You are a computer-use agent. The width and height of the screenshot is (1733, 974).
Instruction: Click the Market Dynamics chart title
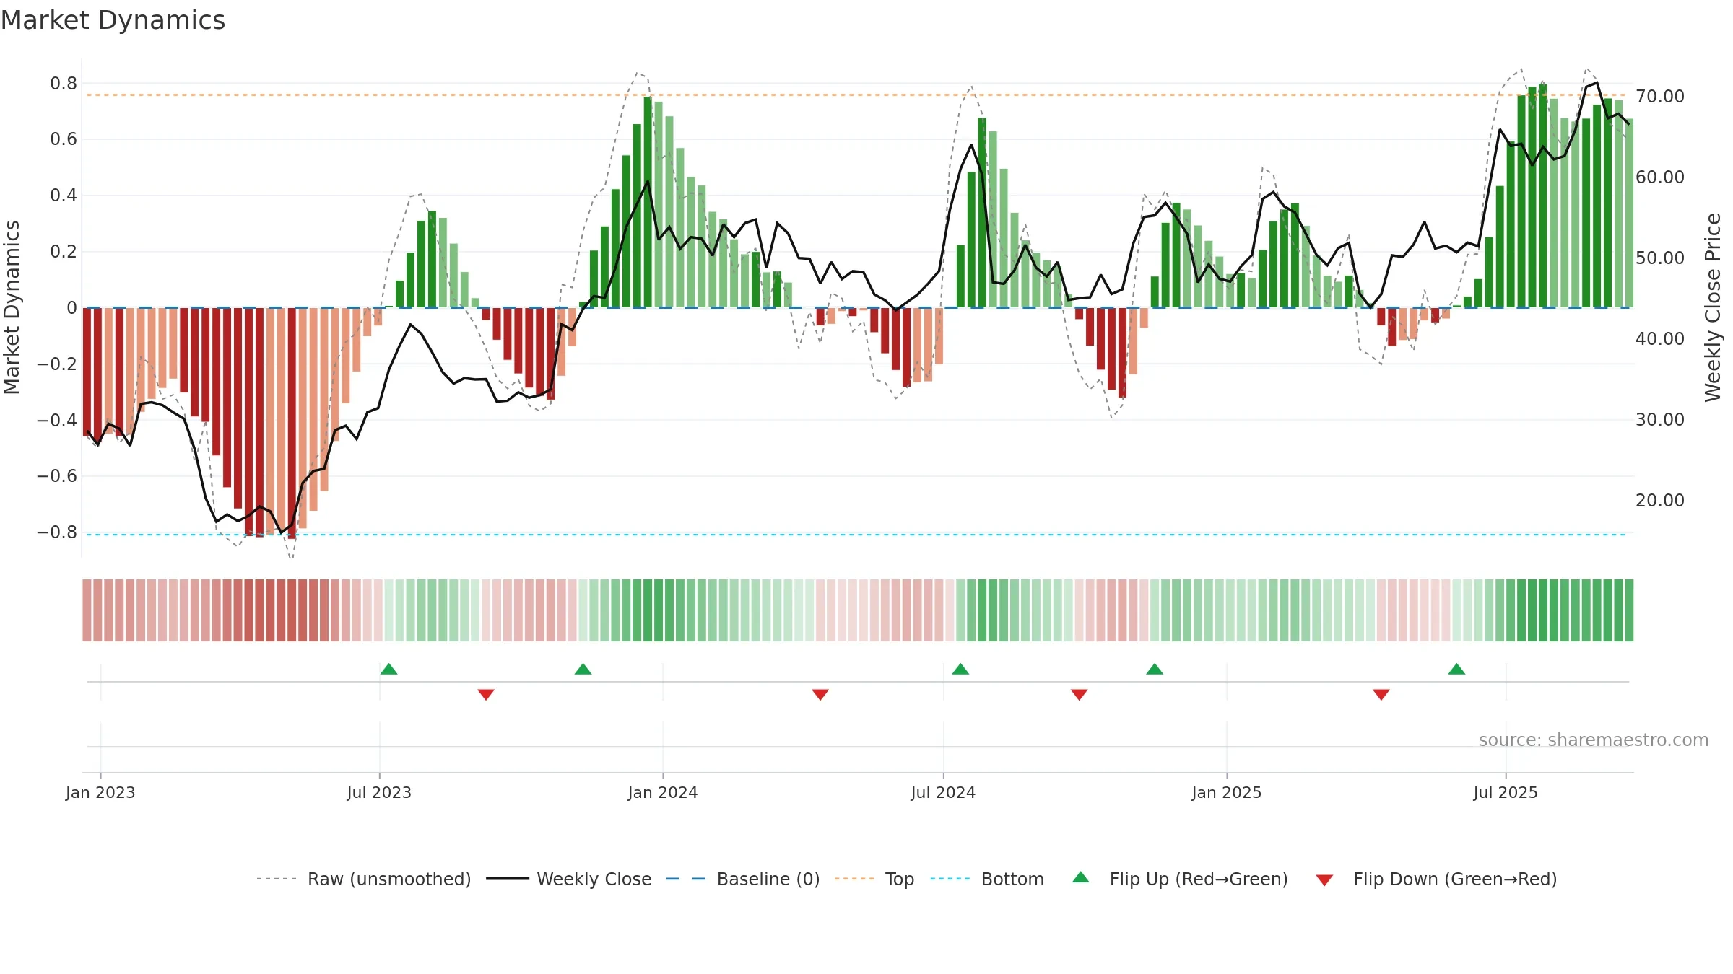point(113,20)
